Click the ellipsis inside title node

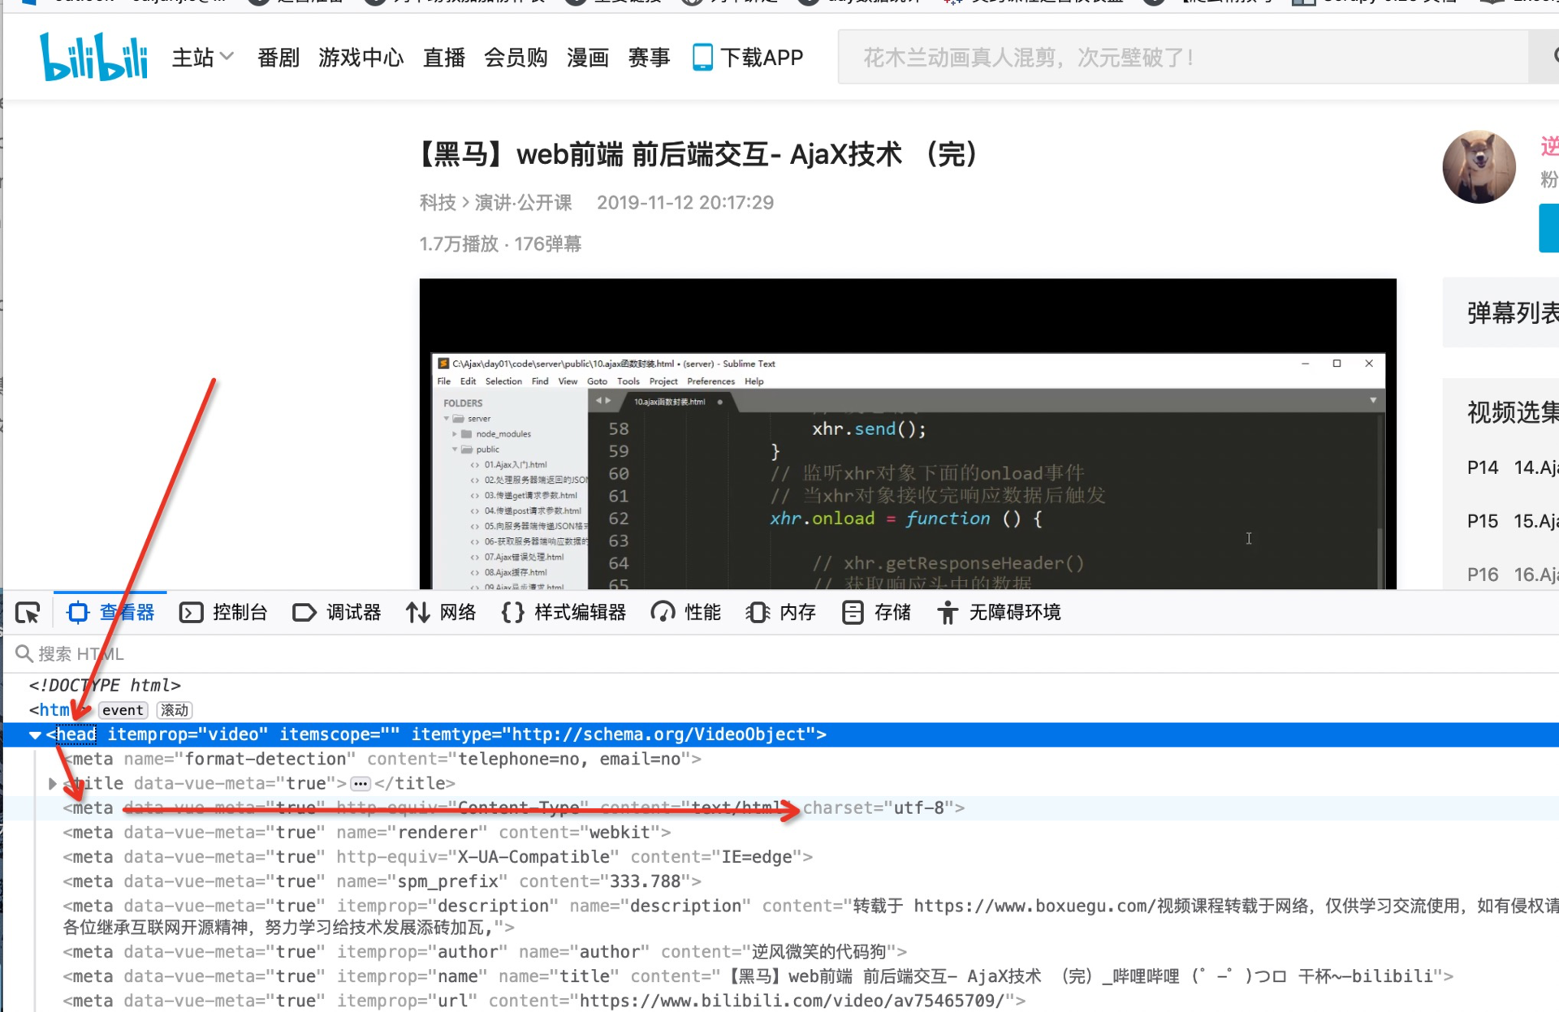click(361, 784)
